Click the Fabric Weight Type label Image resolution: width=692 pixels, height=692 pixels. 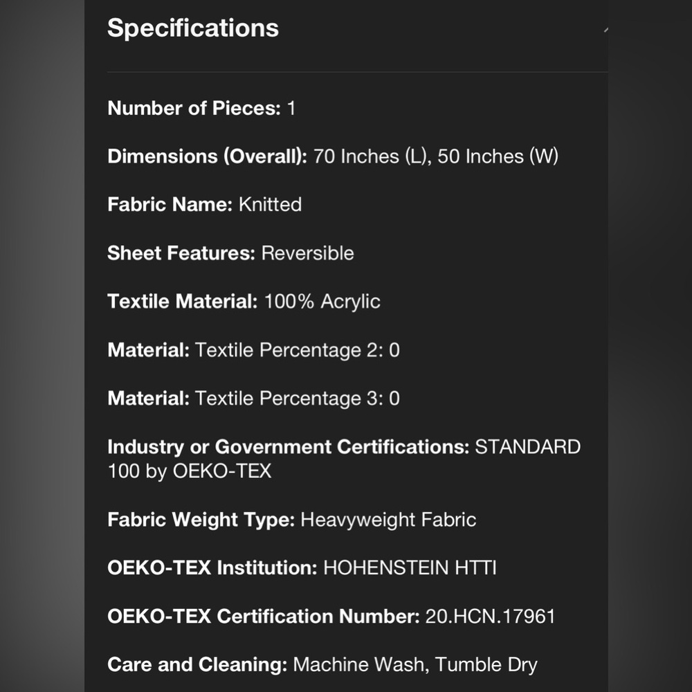201,520
